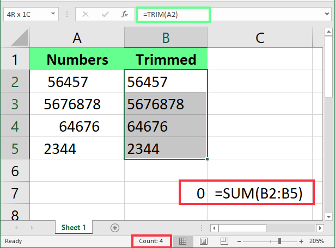The width and height of the screenshot is (335, 248).
Task: Select column B header
Action: click(x=166, y=38)
